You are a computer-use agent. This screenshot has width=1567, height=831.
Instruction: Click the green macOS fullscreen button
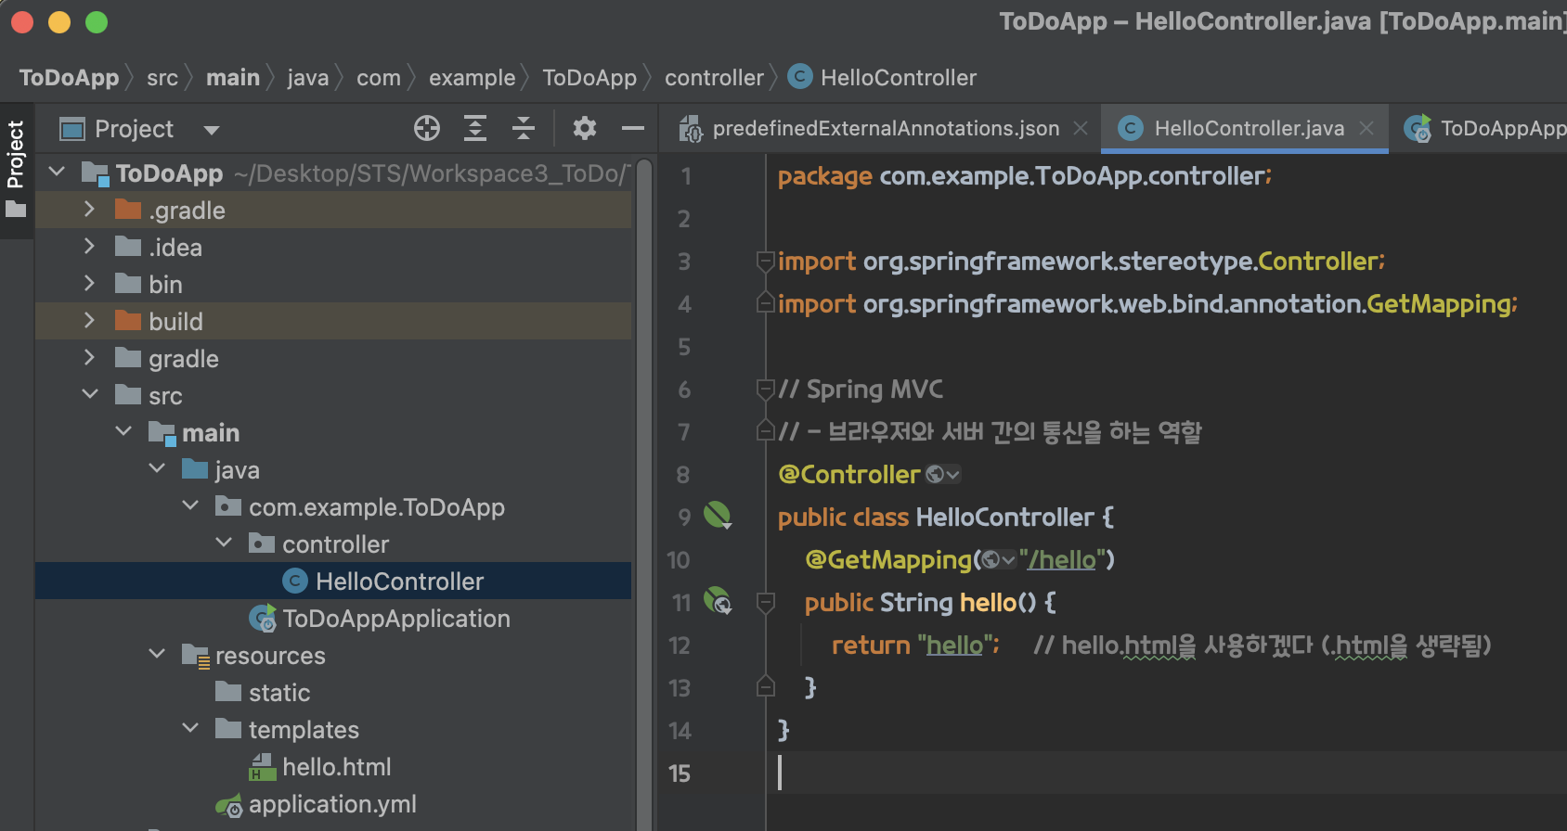click(x=97, y=22)
